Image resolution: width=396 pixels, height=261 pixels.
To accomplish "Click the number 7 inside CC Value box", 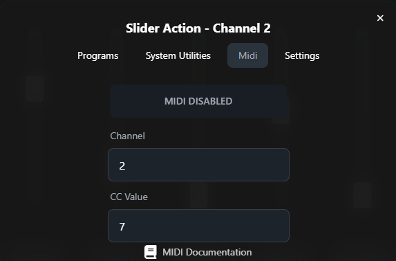I will 122,227.
